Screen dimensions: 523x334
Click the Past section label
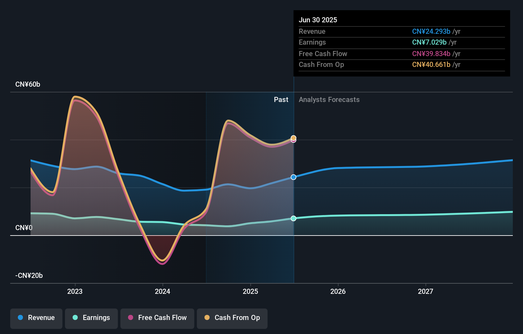(x=281, y=100)
